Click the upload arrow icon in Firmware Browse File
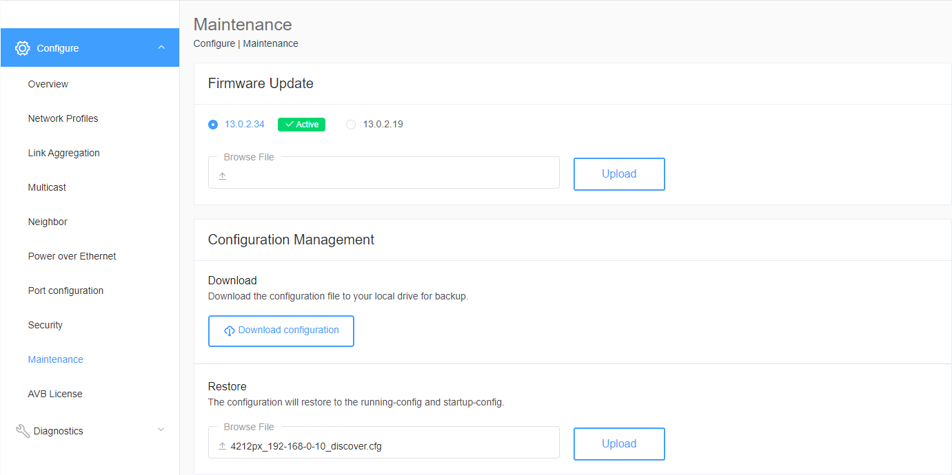Viewport: 952px width, 475px height. coord(223,176)
